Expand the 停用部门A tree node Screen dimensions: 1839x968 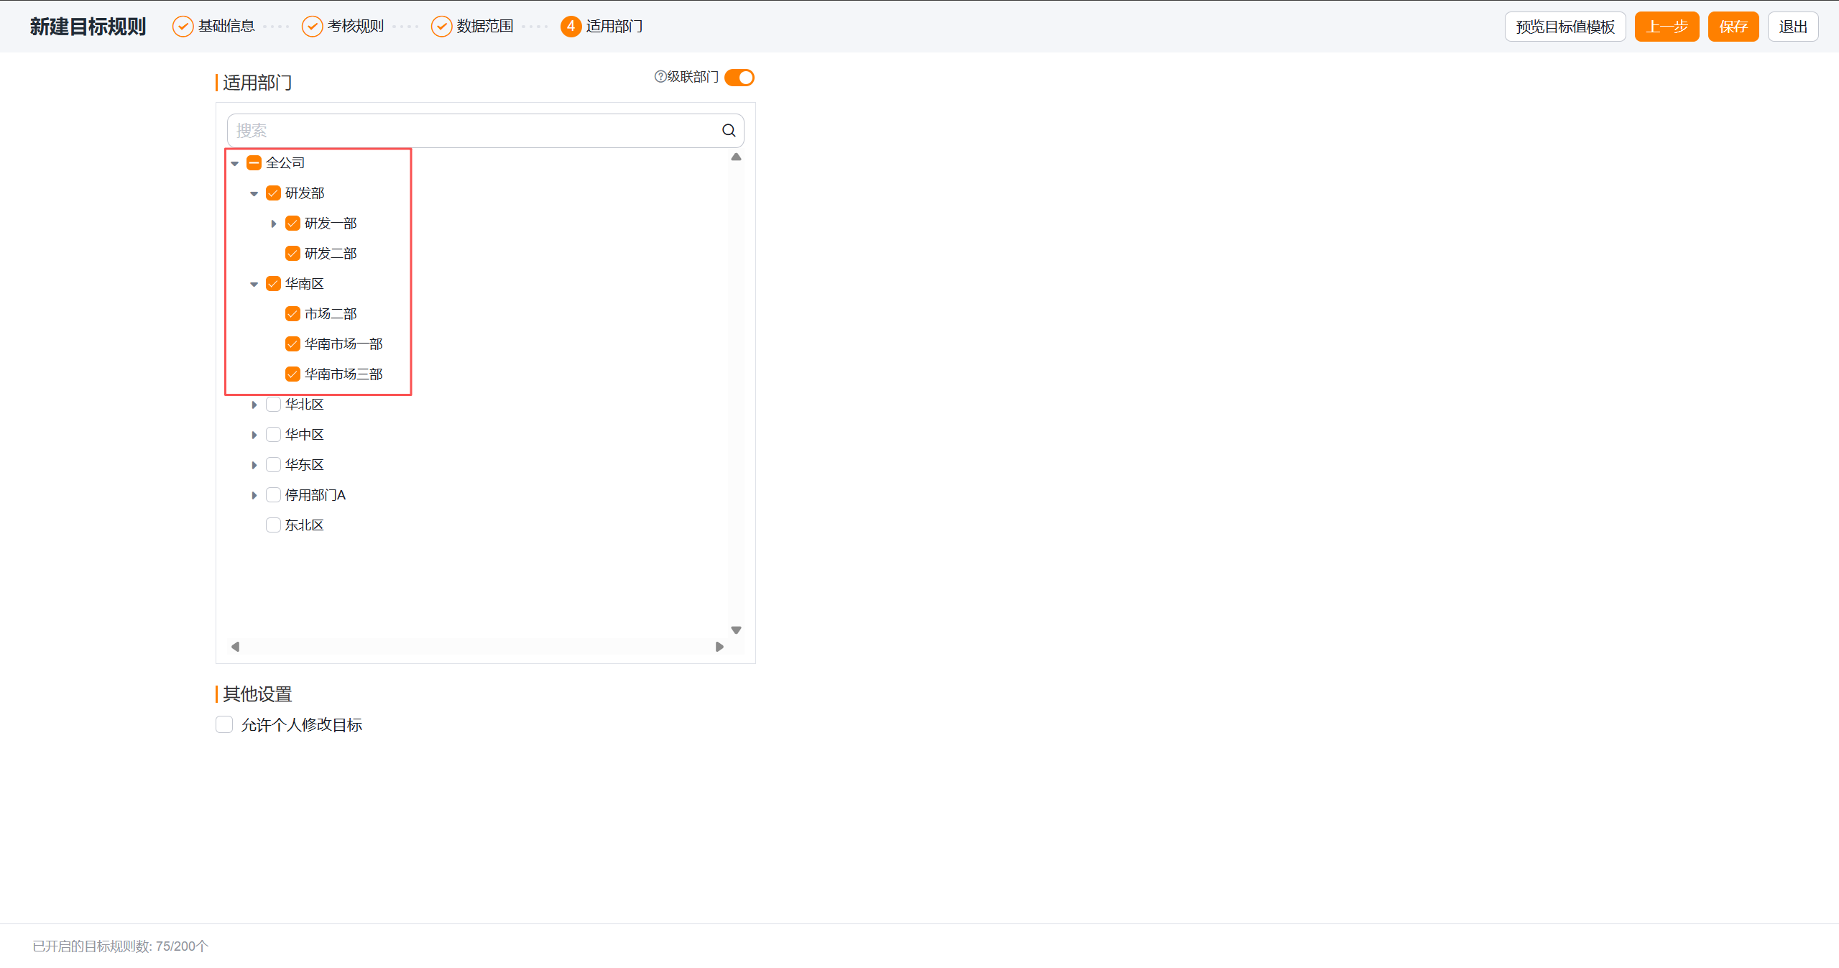tap(254, 495)
